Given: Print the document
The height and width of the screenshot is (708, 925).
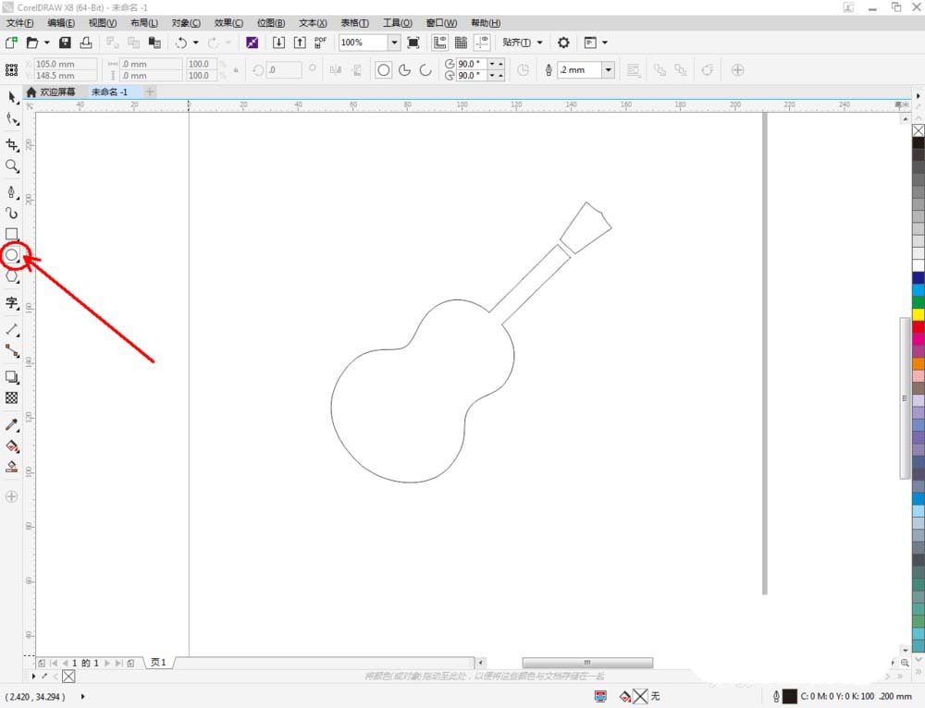Looking at the screenshot, I should tap(86, 43).
